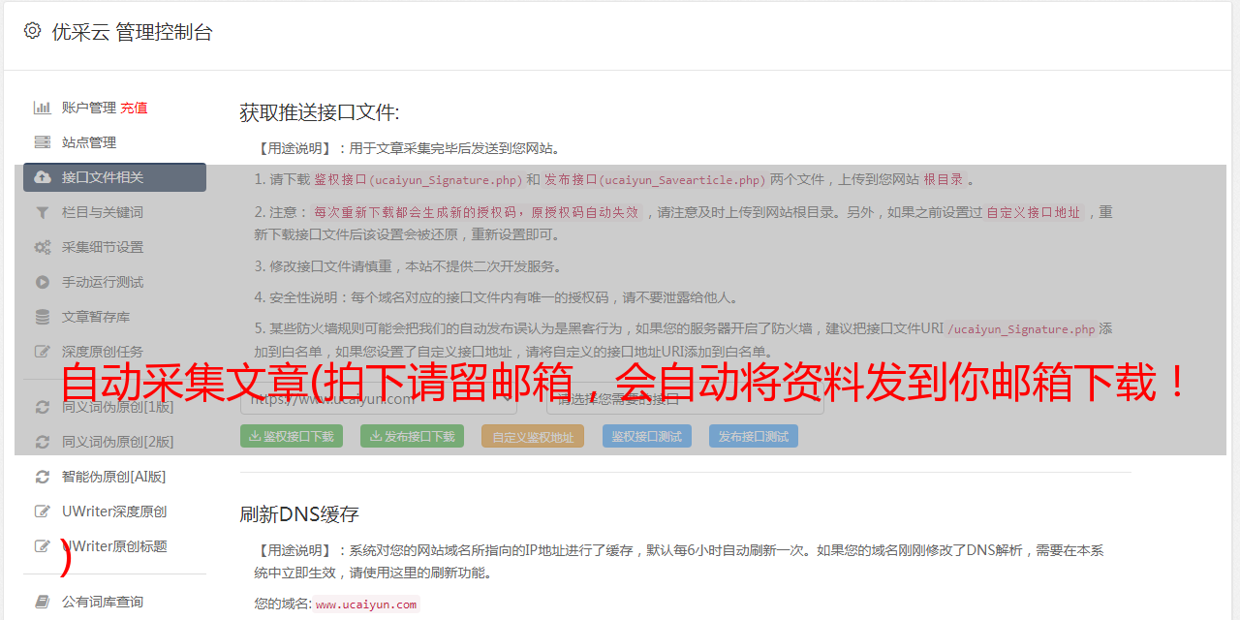Image resolution: width=1240 pixels, height=620 pixels.
Task: Click the 发布接口(ucaiyun_Savearticle.php) code text
Action: tap(655, 180)
